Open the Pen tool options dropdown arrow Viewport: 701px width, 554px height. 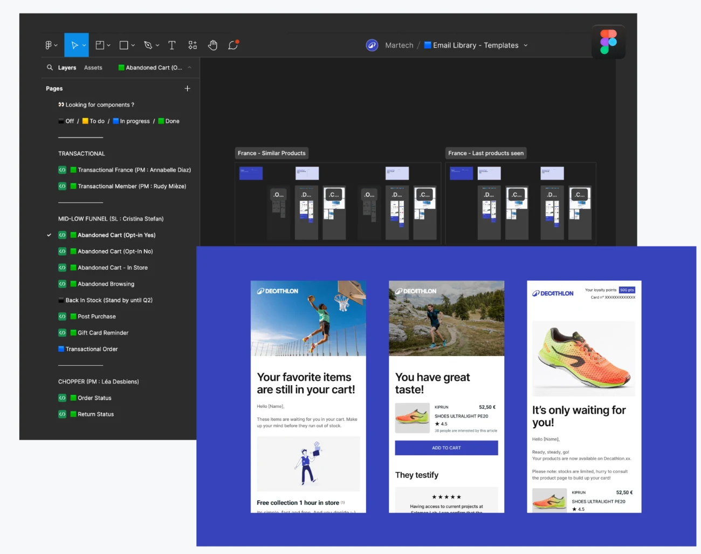157,45
